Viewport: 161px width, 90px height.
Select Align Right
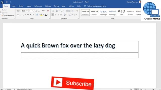(x=58, y=15)
